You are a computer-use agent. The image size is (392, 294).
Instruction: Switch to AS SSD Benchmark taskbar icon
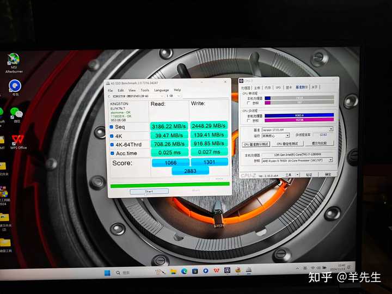[x=248, y=270]
